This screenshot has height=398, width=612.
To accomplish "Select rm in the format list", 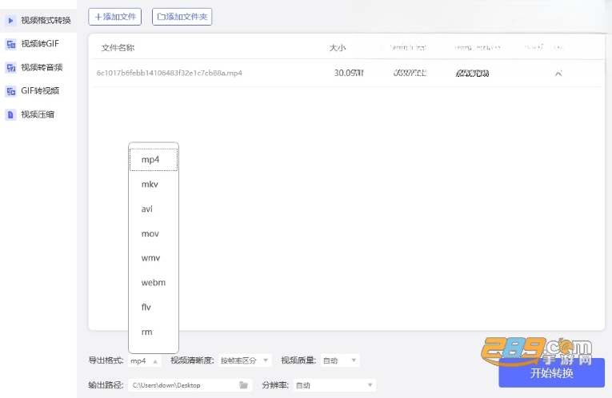I will (x=154, y=332).
